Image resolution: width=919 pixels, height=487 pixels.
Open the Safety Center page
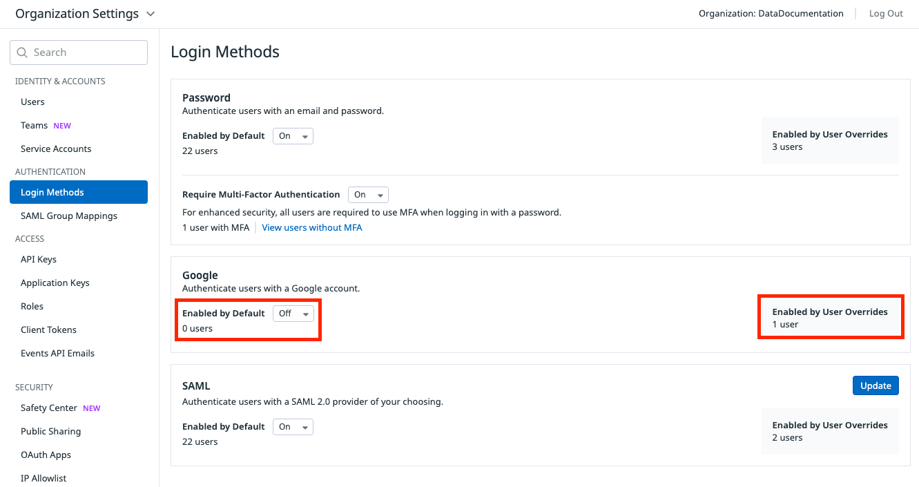pyautogui.click(x=48, y=408)
